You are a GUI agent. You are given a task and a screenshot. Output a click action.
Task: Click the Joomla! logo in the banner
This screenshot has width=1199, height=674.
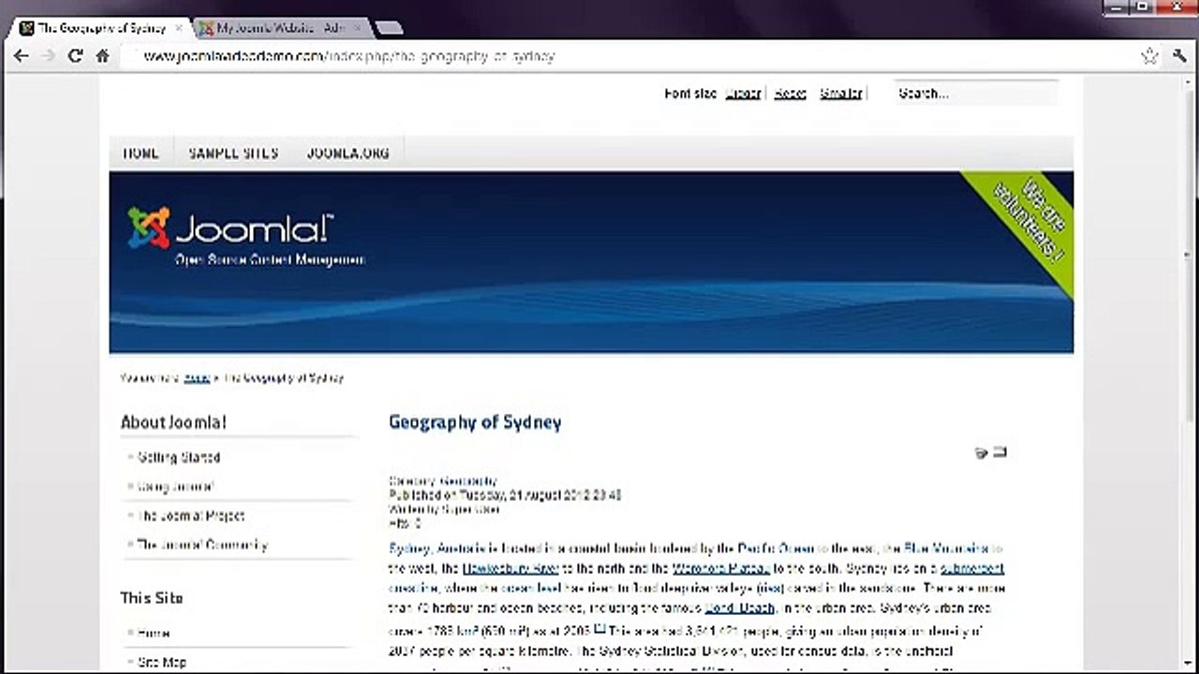[229, 228]
